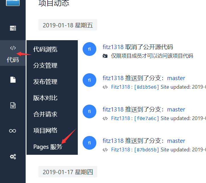Screen dimensions: 206x183
Task: Click the date label 2019-01-18 星期五
Action: [68, 25]
